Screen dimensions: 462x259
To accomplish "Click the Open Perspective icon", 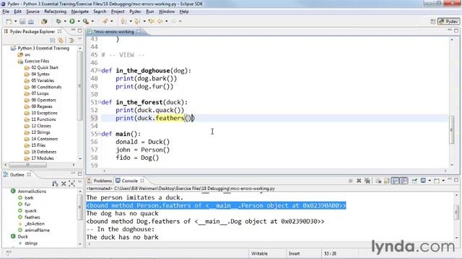I will tap(433, 22).
